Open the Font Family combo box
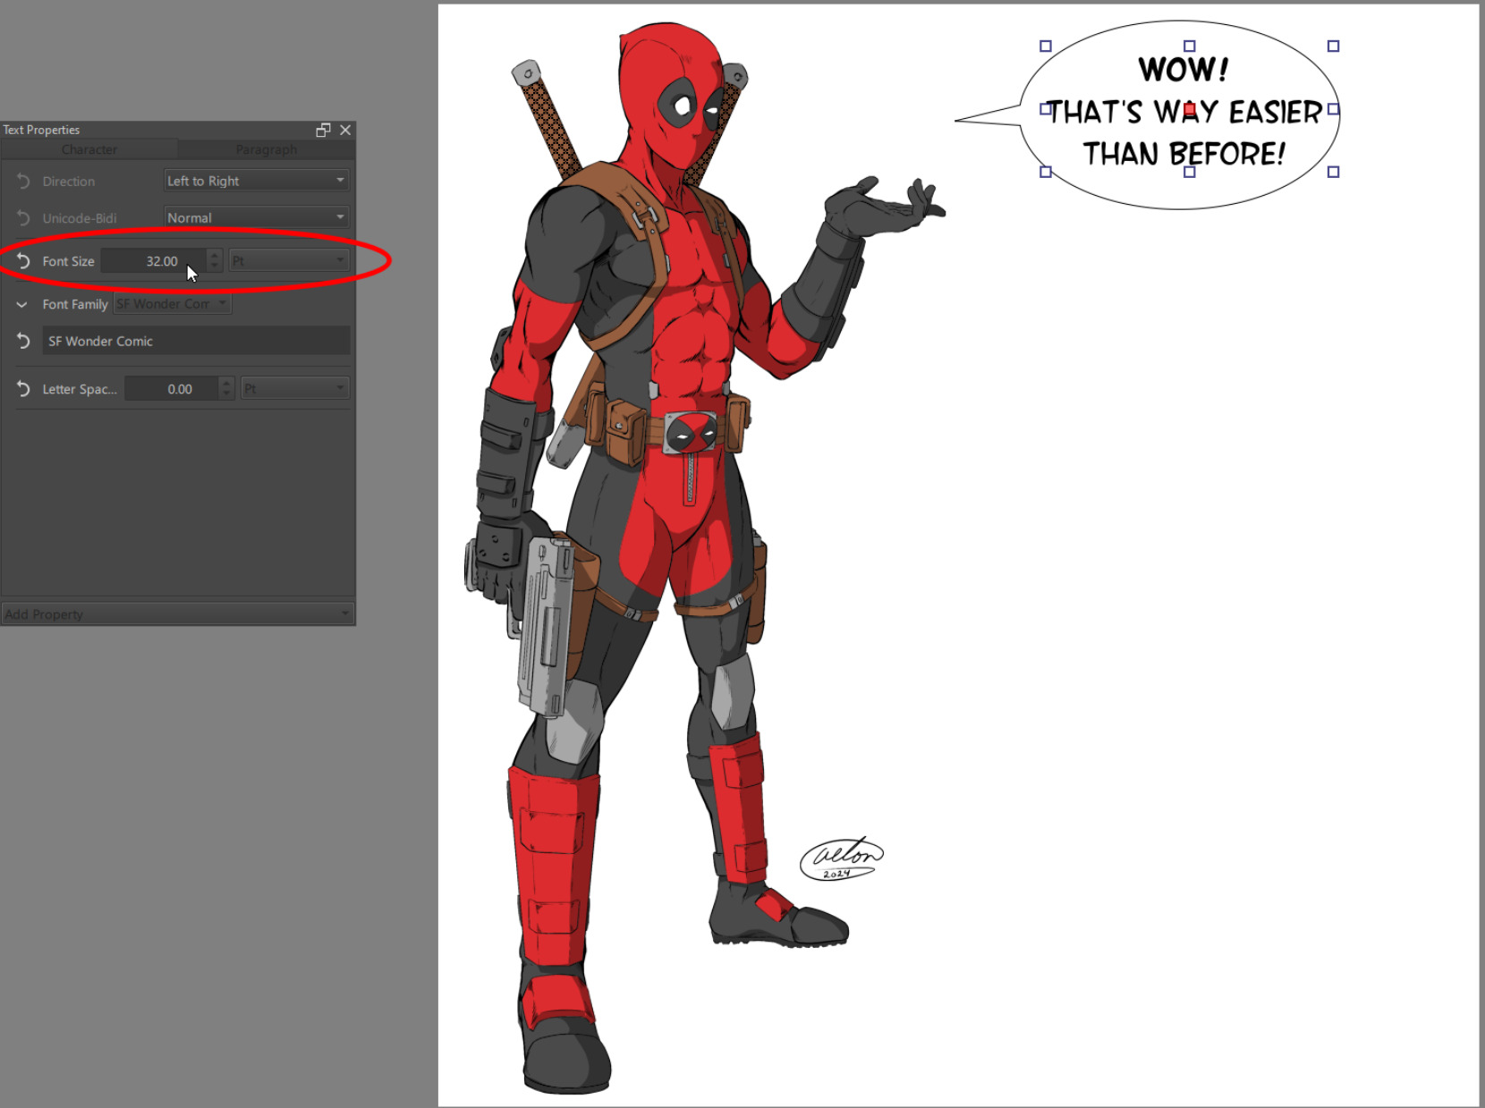Image resolution: width=1485 pixels, height=1108 pixels. [x=172, y=304]
